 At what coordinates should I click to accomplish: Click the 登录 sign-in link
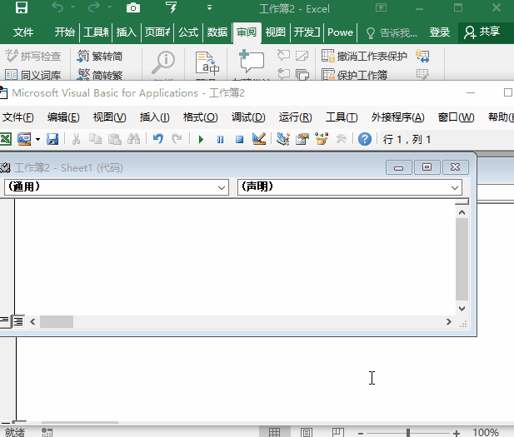point(440,32)
